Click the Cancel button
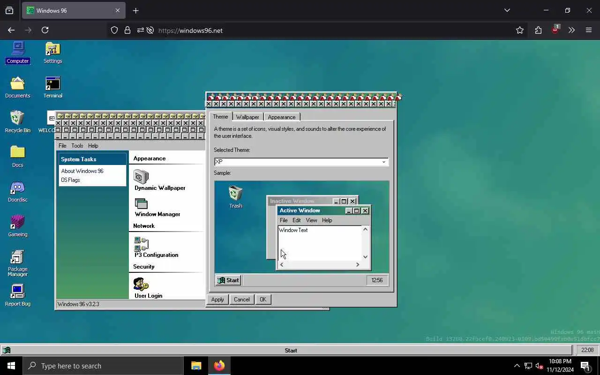The width and height of the screenshot is (600, 375). click(x=242, y=300)
